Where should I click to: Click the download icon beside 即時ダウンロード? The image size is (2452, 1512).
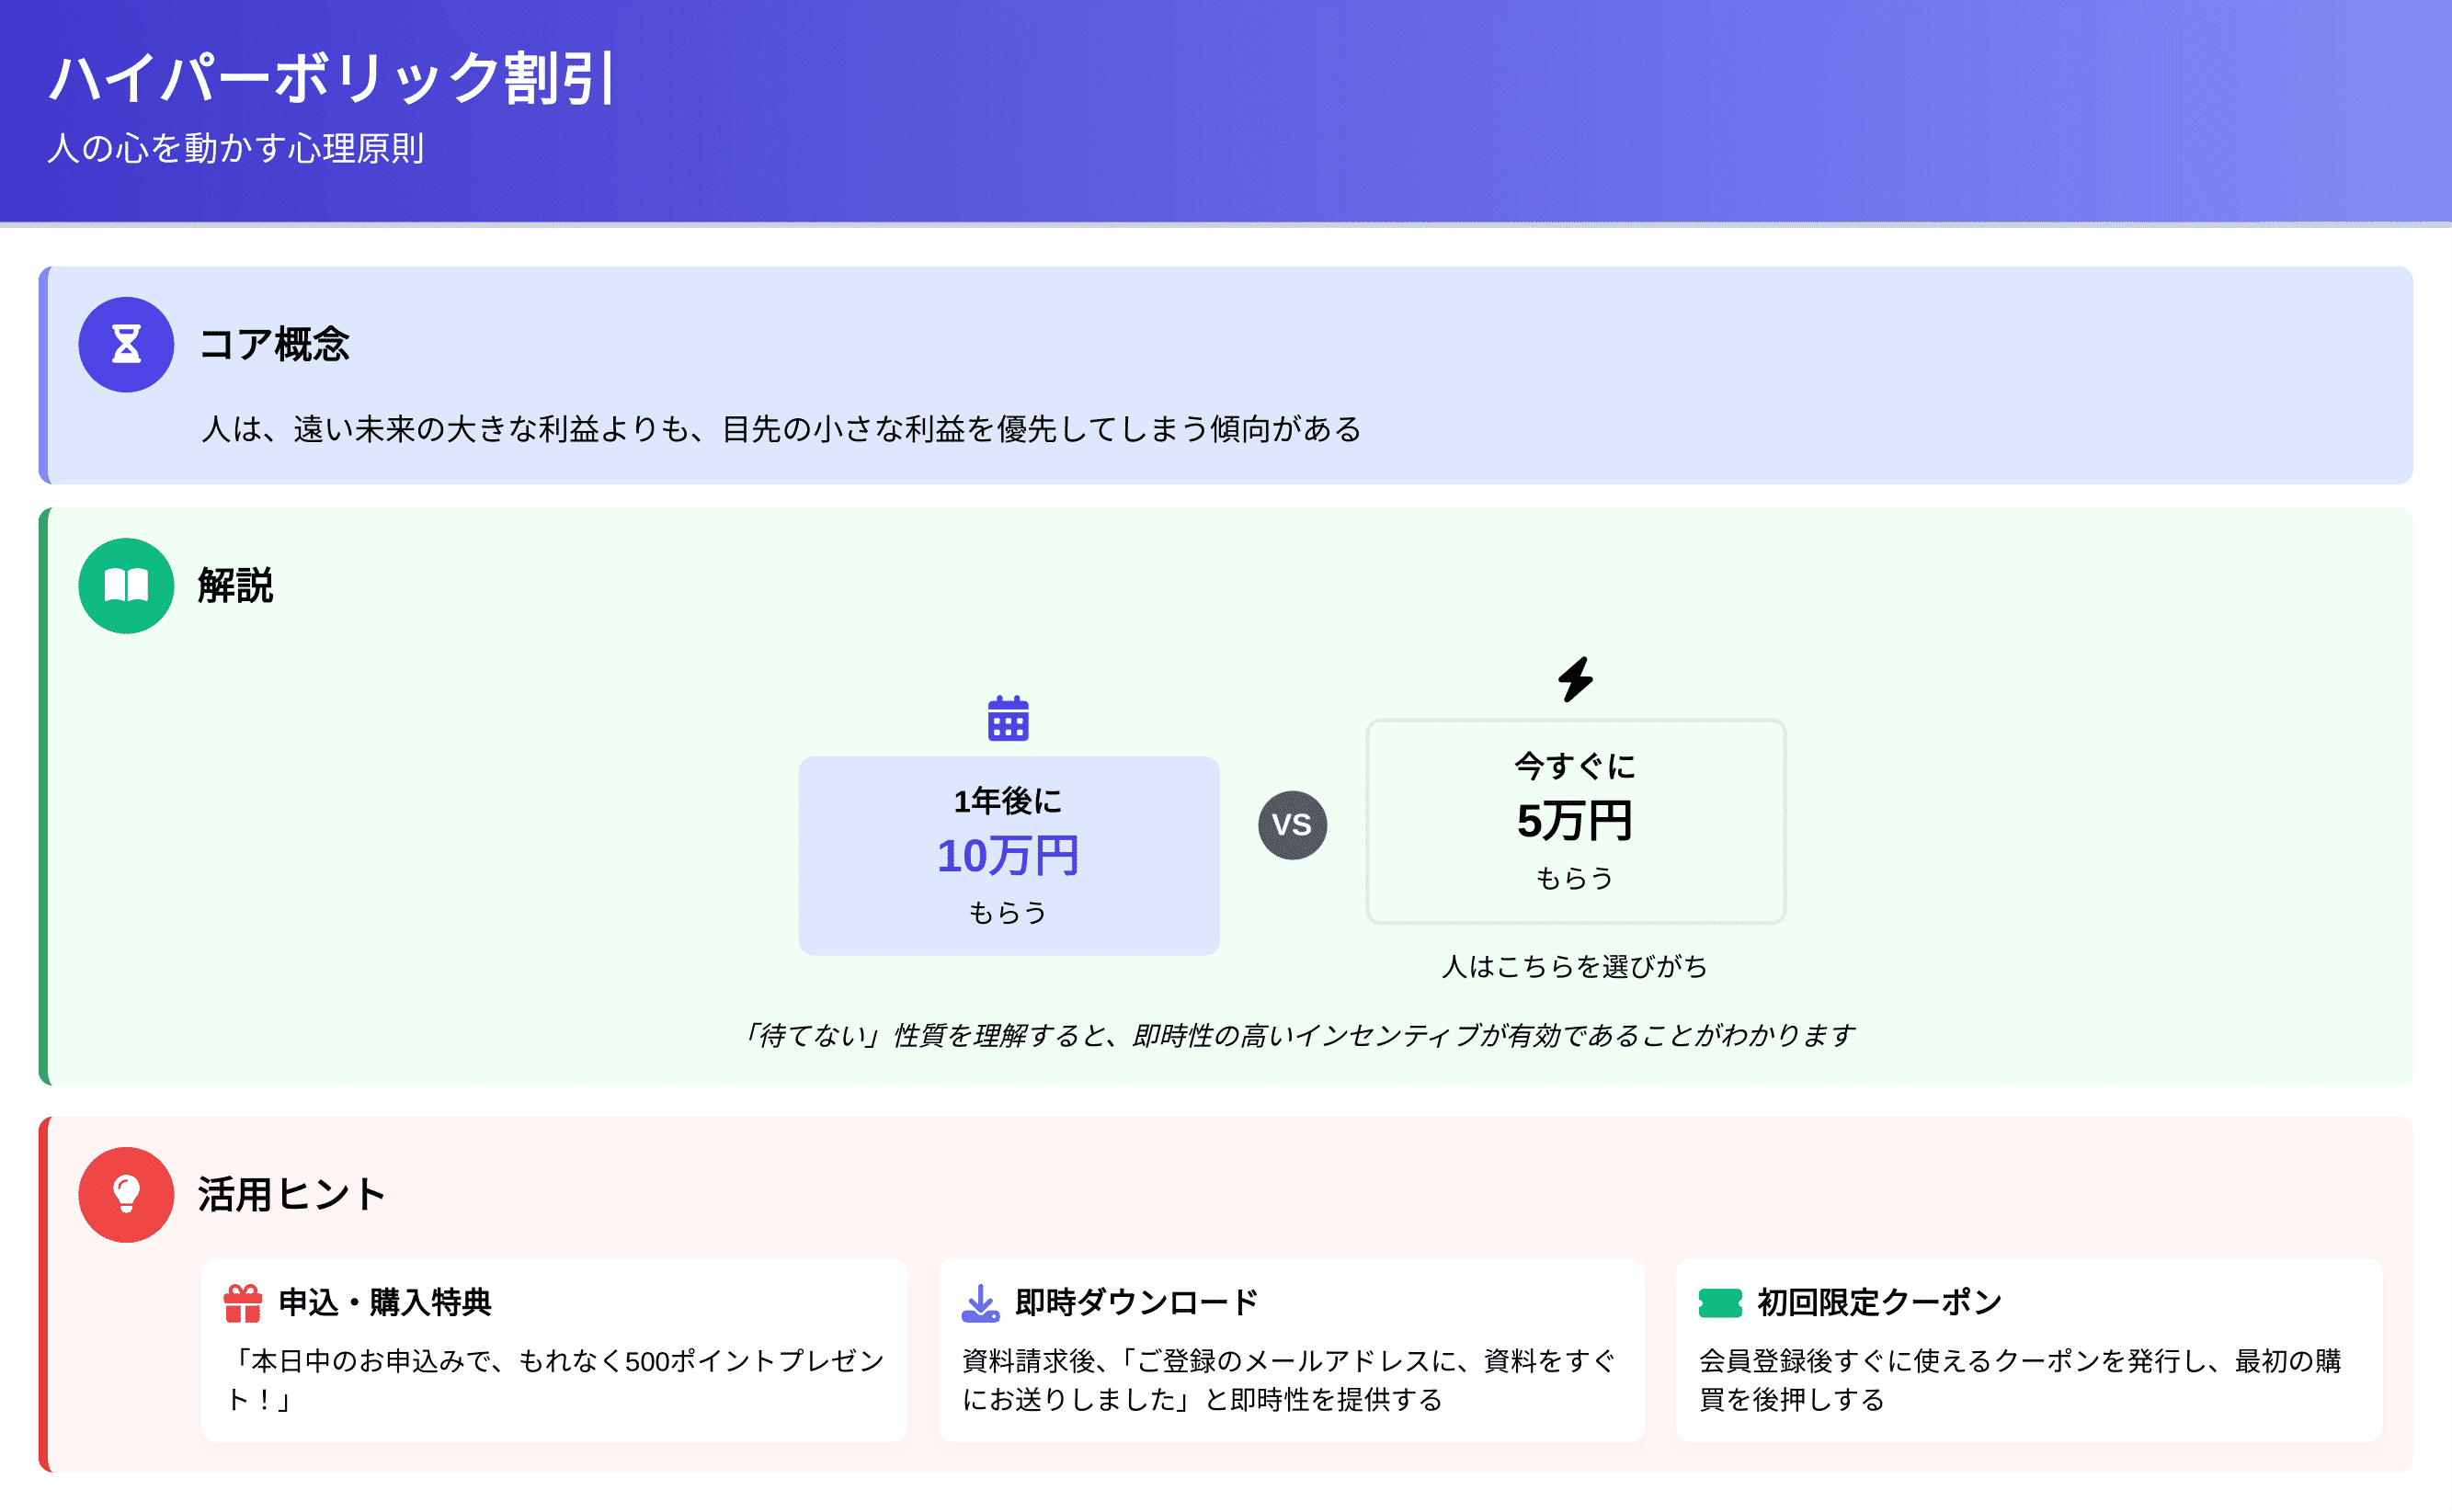980,1303
